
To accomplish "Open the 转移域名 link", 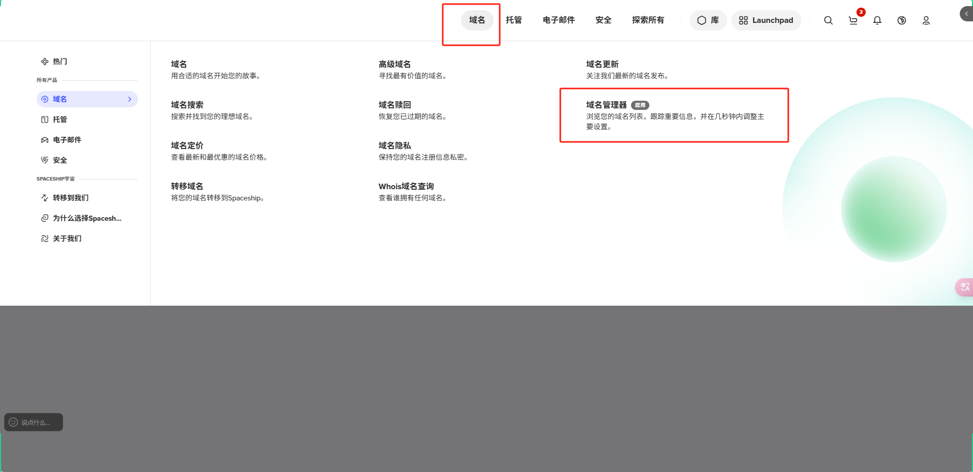I will pyautogui.click(x=187, y=186).
